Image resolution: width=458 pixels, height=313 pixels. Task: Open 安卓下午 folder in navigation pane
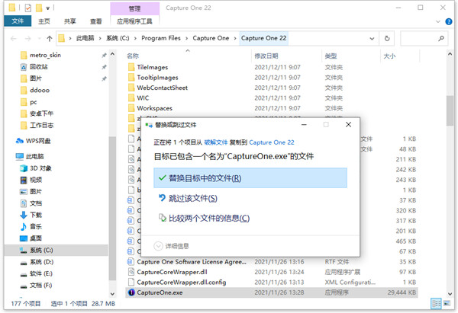click(41, 113)
